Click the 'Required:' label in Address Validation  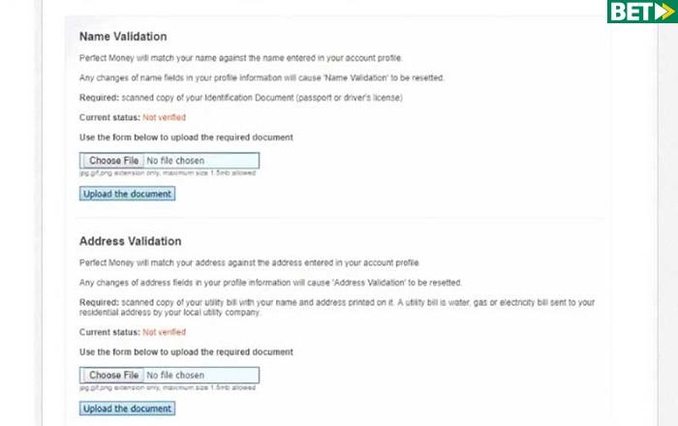99,302
